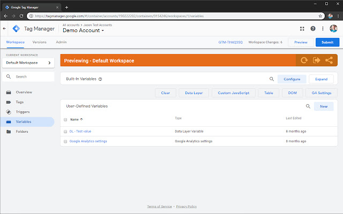Open the three-dot more options menu in Tag Manager header
Viewport: 343px width, 214px height.
coord(323,28)
